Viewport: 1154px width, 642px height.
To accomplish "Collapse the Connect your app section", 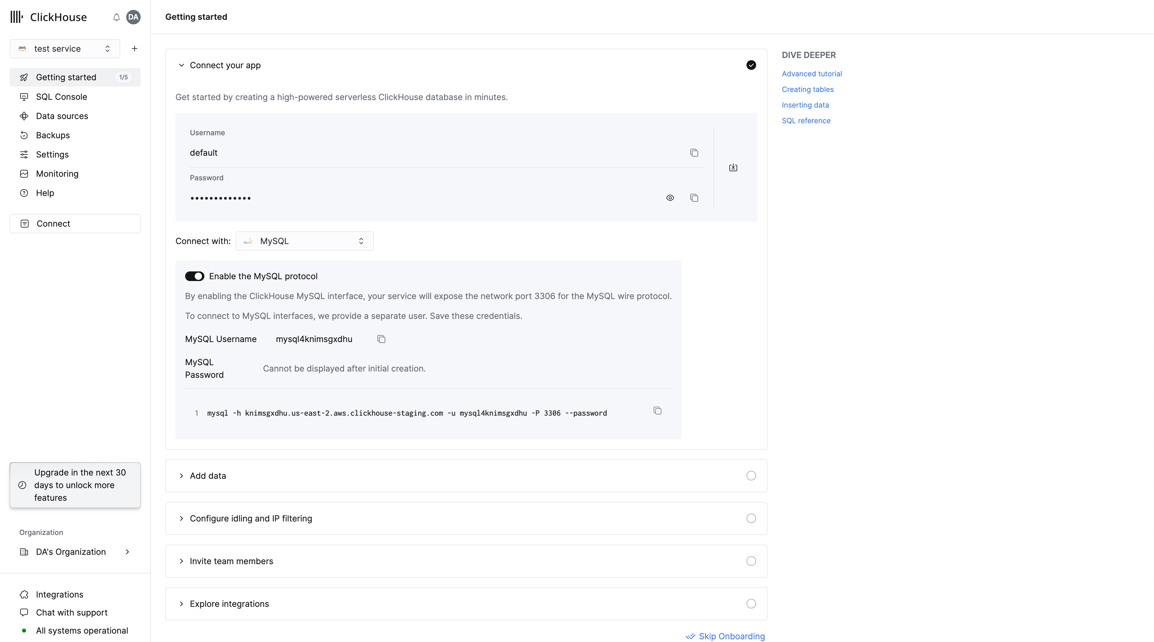I will 182,66.
